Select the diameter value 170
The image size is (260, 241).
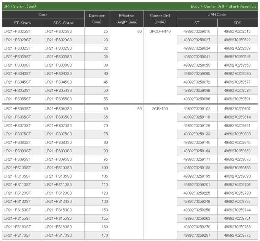[x=105, y=235]
